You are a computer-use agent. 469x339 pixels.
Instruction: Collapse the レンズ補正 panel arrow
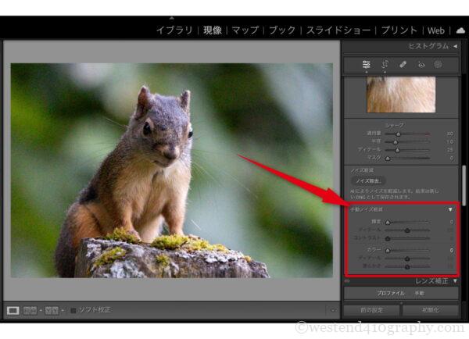click(455, 280)
